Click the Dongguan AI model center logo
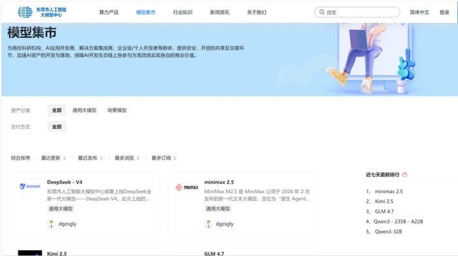 [x=42, y=12]
